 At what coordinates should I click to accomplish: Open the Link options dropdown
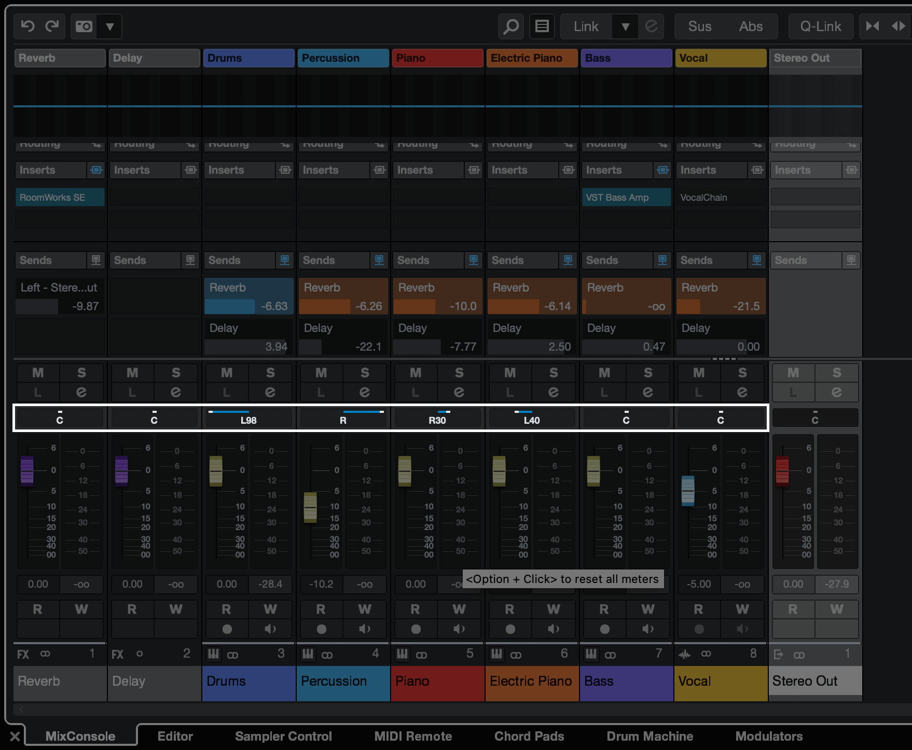click(x=625, y=26)
